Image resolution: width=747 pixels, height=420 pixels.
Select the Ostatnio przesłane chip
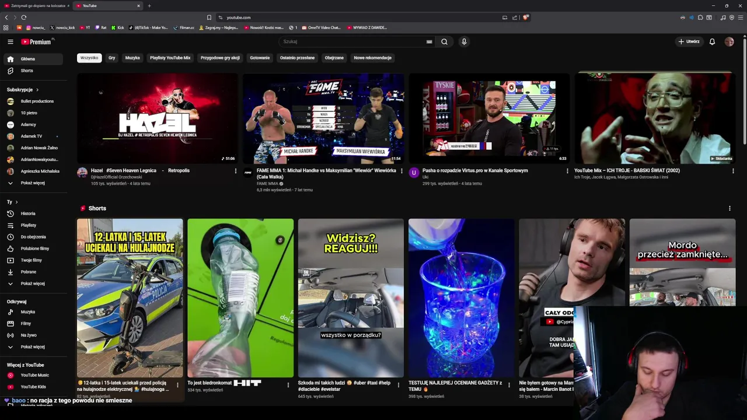pyautogui.click(x=297, y=58)
